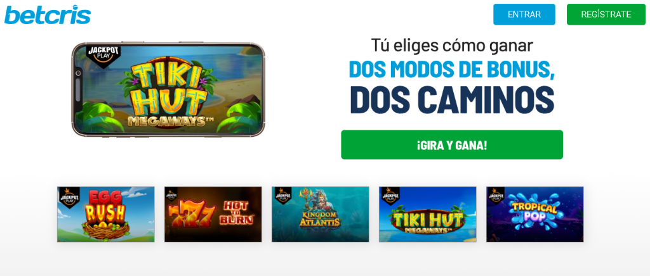Screen dimensions: 650x276
Task: Click Jackpot Play badge on phone banner
Action: click(x=102, y=55)
